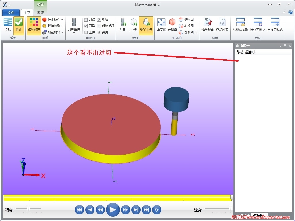Click the rewind playback button
Image resolution: width=295 pixels, height=221 pixels.
point(100,210)
